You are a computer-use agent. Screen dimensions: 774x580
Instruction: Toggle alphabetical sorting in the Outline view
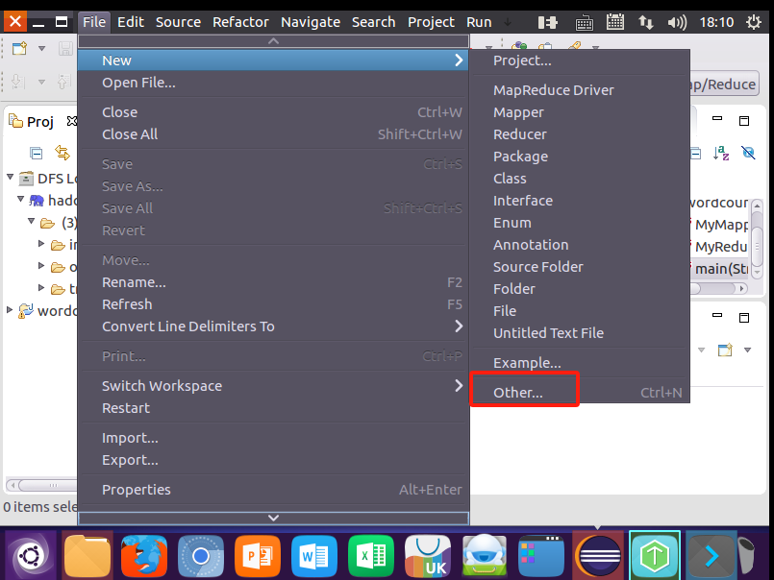click(x=719, y=152)
